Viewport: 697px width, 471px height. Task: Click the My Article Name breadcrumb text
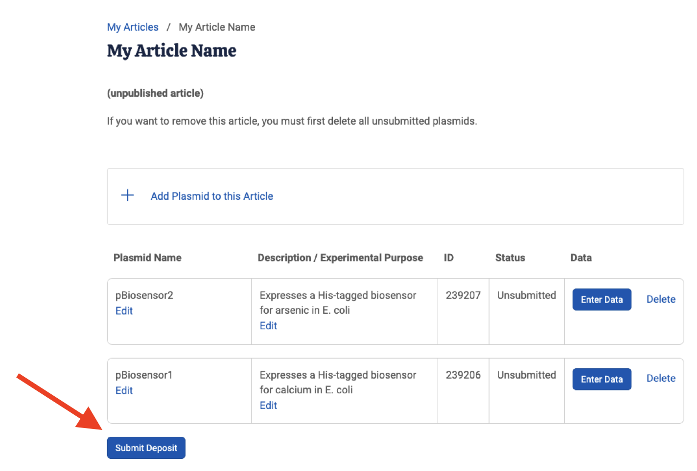pyautogui.click(x=217, y=27)
